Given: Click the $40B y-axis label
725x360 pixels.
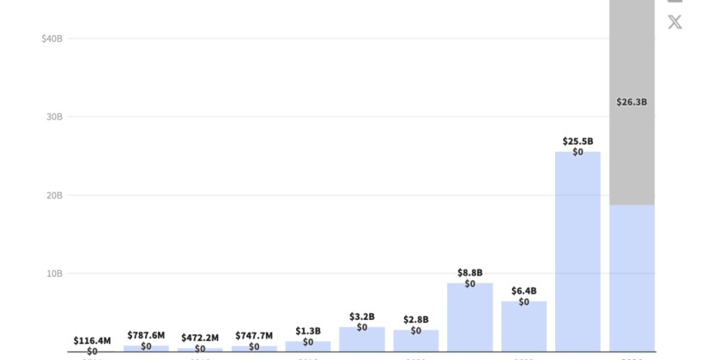Looking at the screenshot, I should 51,39.
